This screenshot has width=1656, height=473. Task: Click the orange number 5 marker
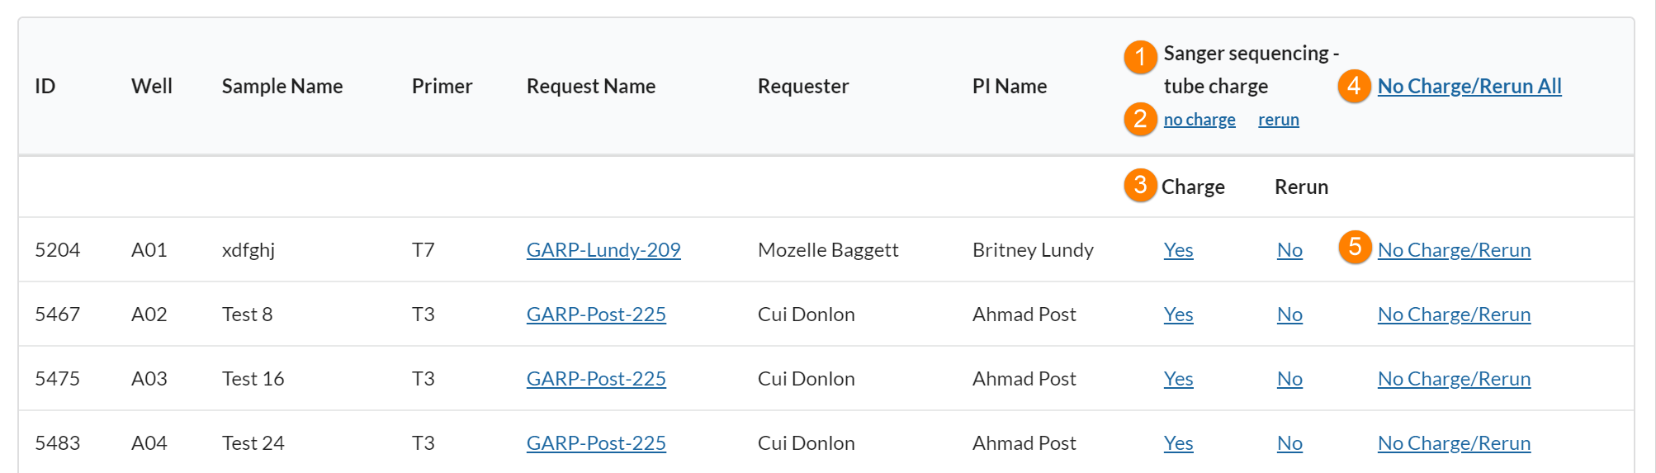1355,247
